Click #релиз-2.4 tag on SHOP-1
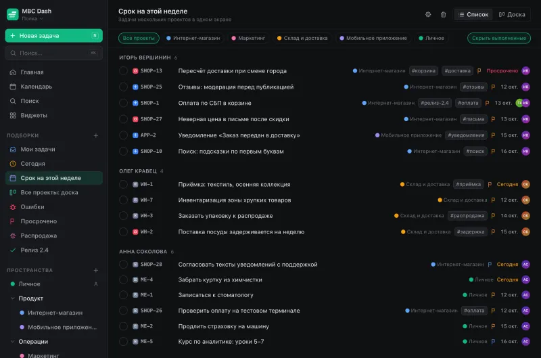 pos(435,103)
